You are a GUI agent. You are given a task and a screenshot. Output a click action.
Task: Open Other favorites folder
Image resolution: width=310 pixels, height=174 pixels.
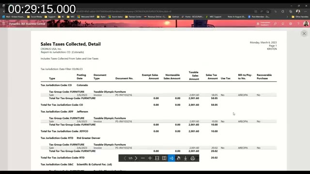[300, 17]
